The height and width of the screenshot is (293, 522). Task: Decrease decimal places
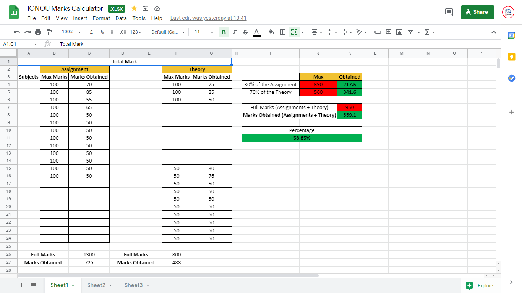(x=112, y=32)
